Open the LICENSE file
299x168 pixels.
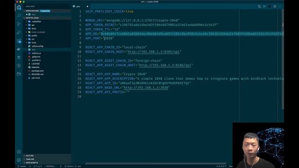coord(36,64)
